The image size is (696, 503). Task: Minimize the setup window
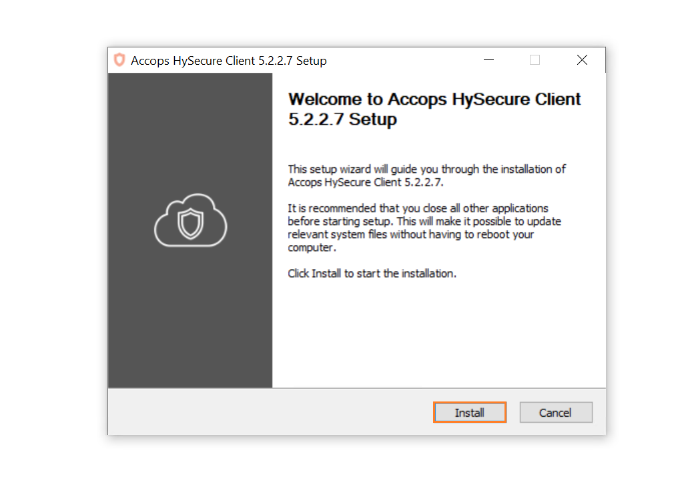[x=488, y=60]
